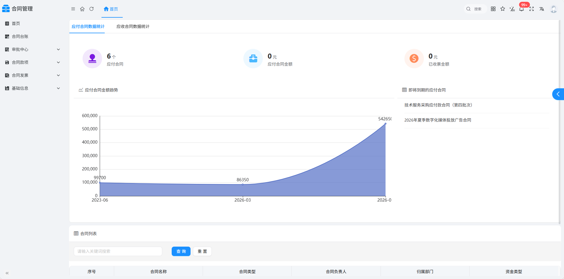
Task: Click the 序号 column header
Action: pyautogui.click(x=92, y=272)
